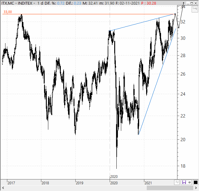Close the chart window
The height and width of the screenshot is (191, 199).
tap(196, 3)
